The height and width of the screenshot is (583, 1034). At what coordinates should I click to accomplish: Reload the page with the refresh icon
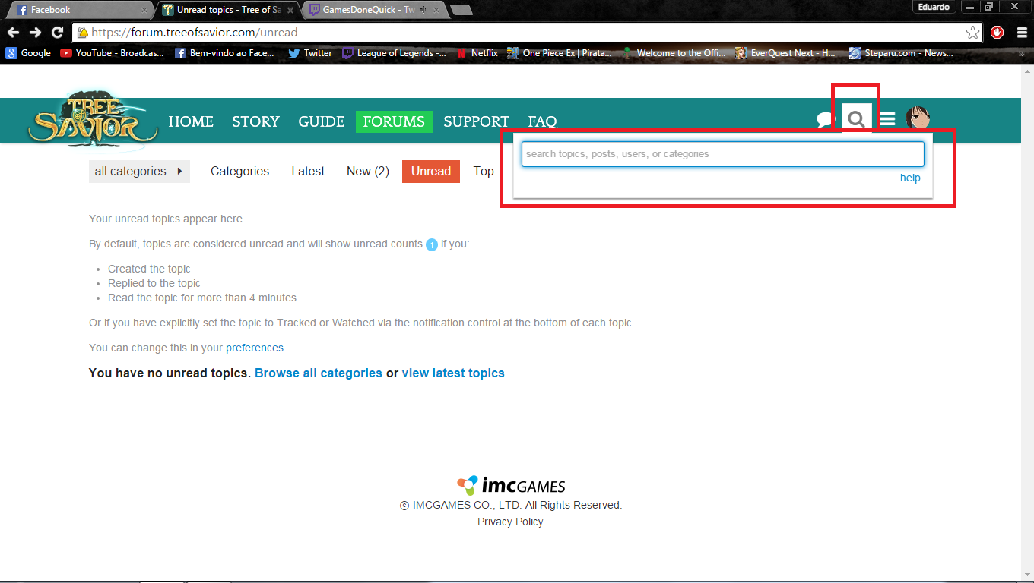coord(57,33)
